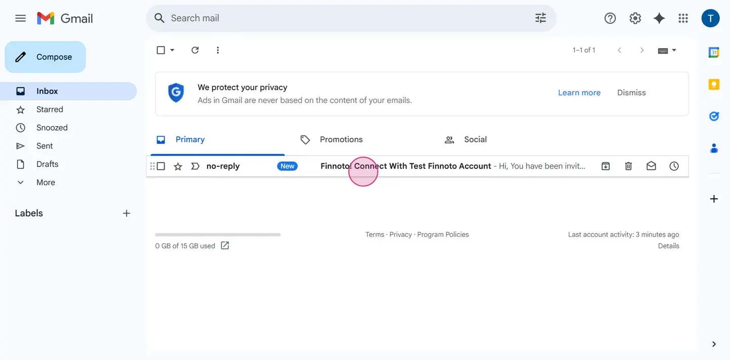Viewport: 730px width, 360px height.
Task: Open the Gemini sparkle icon
Action: (x=659, y=18)
